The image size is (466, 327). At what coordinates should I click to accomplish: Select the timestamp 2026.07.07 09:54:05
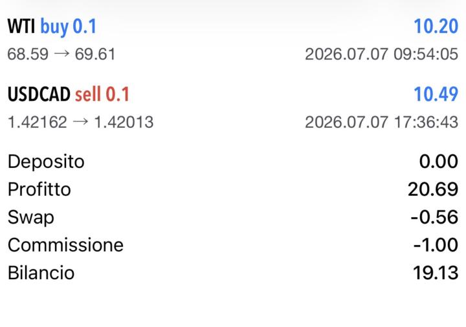(x=382, y=54)
